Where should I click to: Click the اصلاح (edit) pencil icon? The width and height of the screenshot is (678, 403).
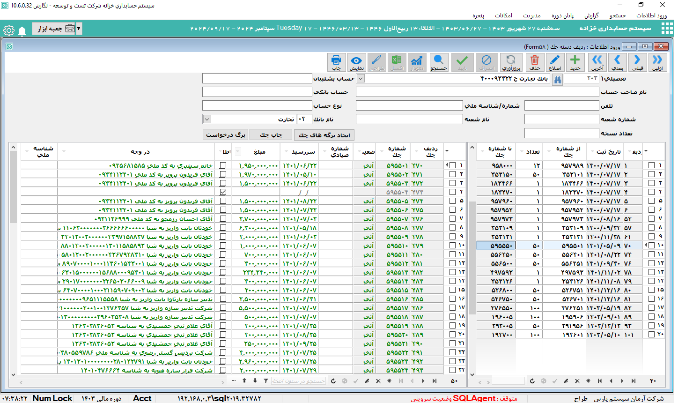[555, 62]
